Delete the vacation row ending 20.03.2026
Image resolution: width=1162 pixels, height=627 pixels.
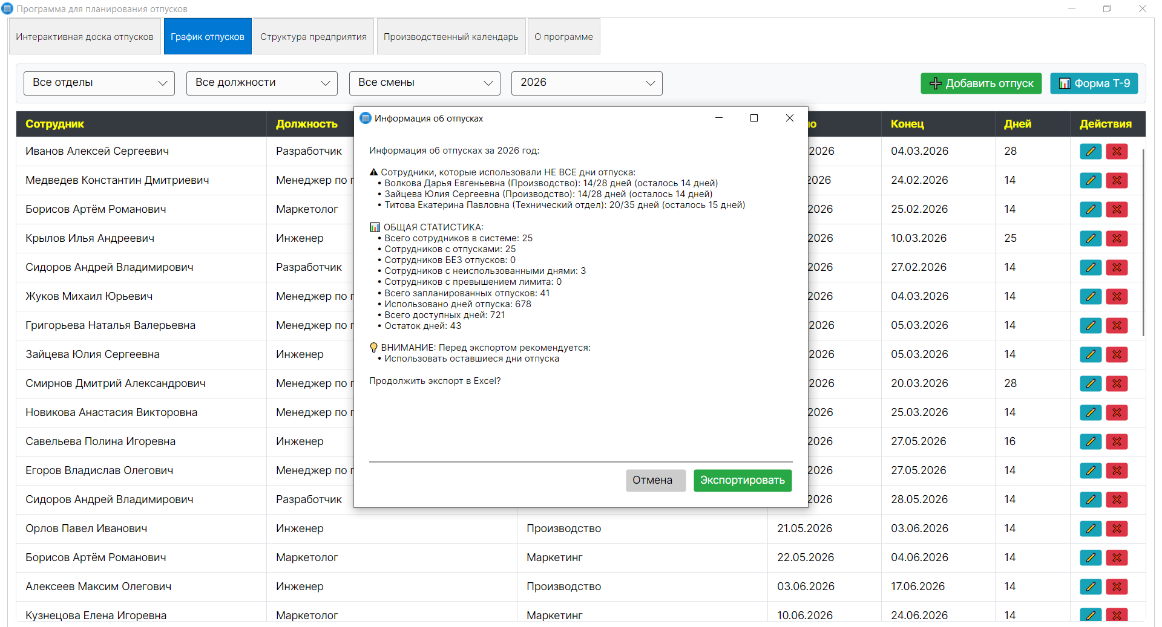pyautogui.click(x=1117, y=383)
